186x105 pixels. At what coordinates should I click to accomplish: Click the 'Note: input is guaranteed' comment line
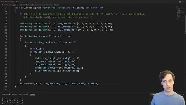82,14
